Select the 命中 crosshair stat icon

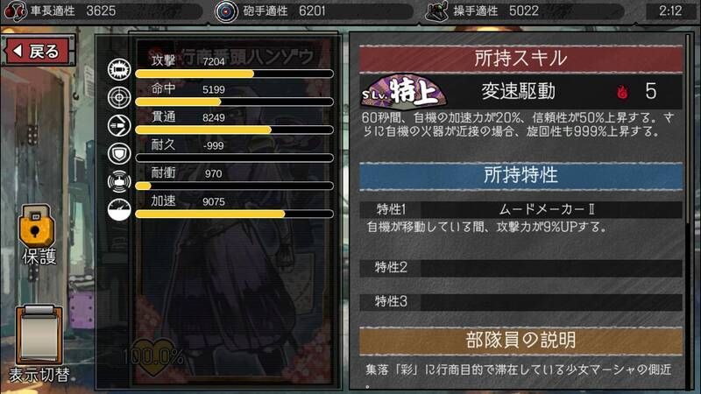point(119,97)
